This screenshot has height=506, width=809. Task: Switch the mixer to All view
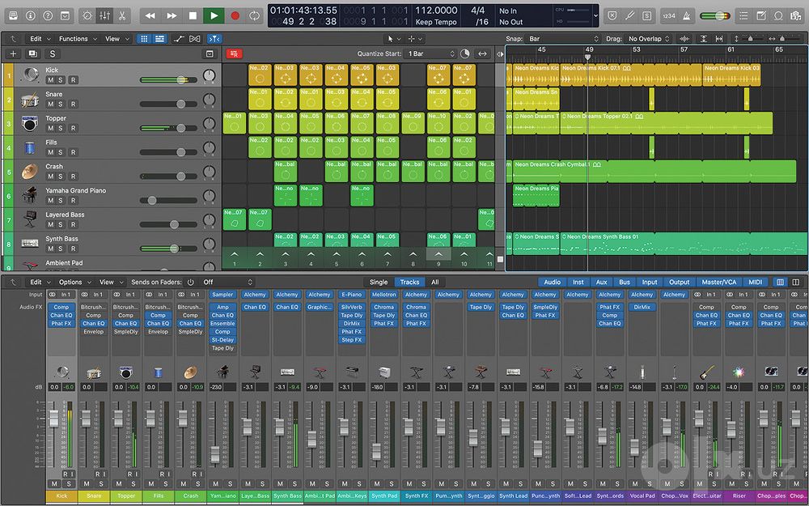click(435, 283)
